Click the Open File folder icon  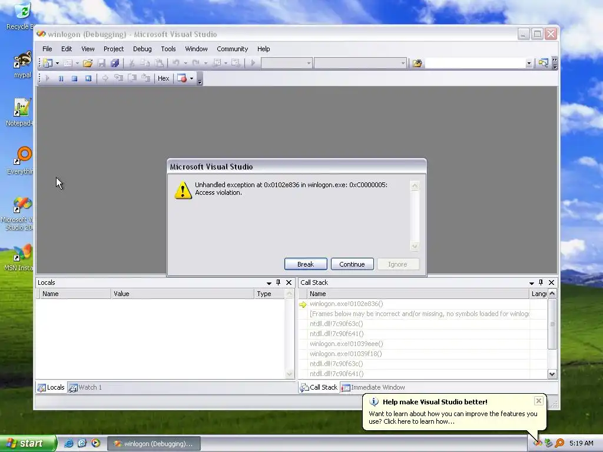click(88, 63)
